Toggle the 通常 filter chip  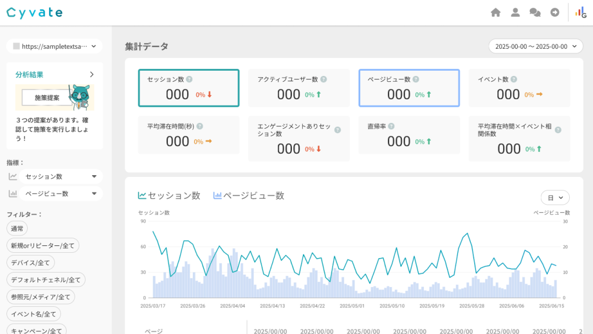click(x=17, y=229)
